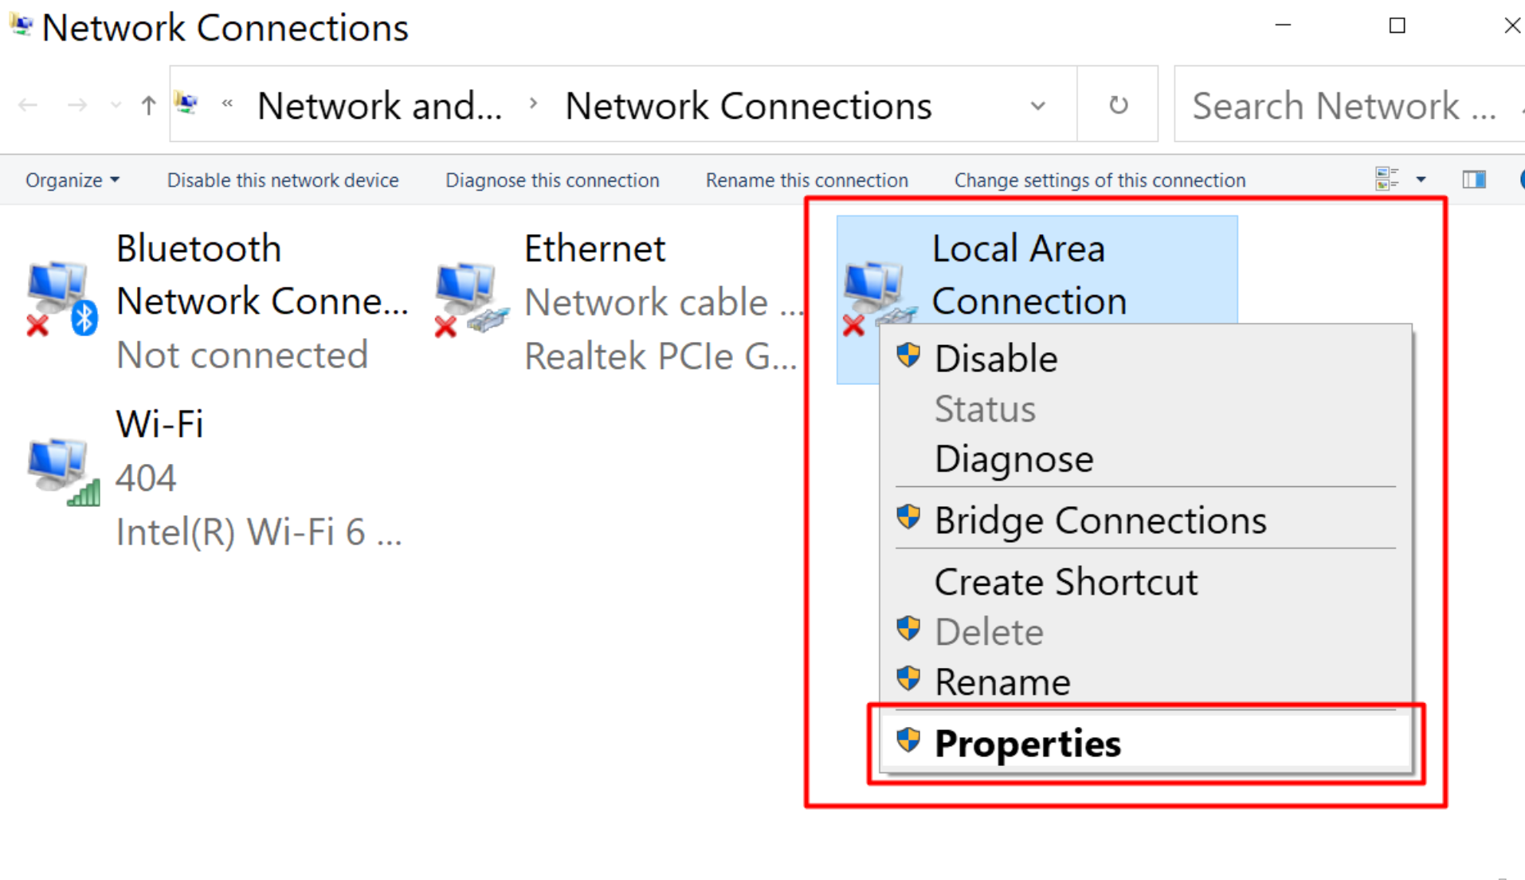This screenshot has height=880, width=1525.
Task: Click the Bluetooth Network Connection adapter icon
Action: [x=60, y=298]
